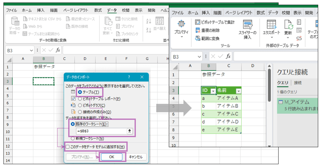Select the table cell with ID d
The height and width of the screenshot is (167, 321).
(x=209, y=122)
